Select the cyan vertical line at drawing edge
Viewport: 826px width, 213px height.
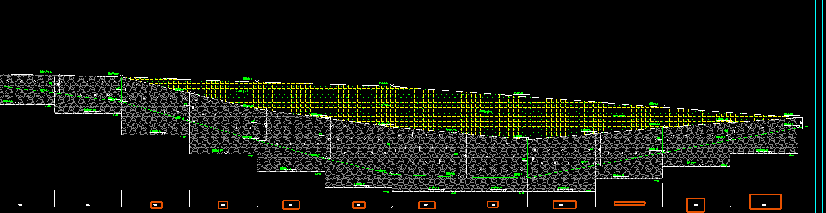(822, 106)
